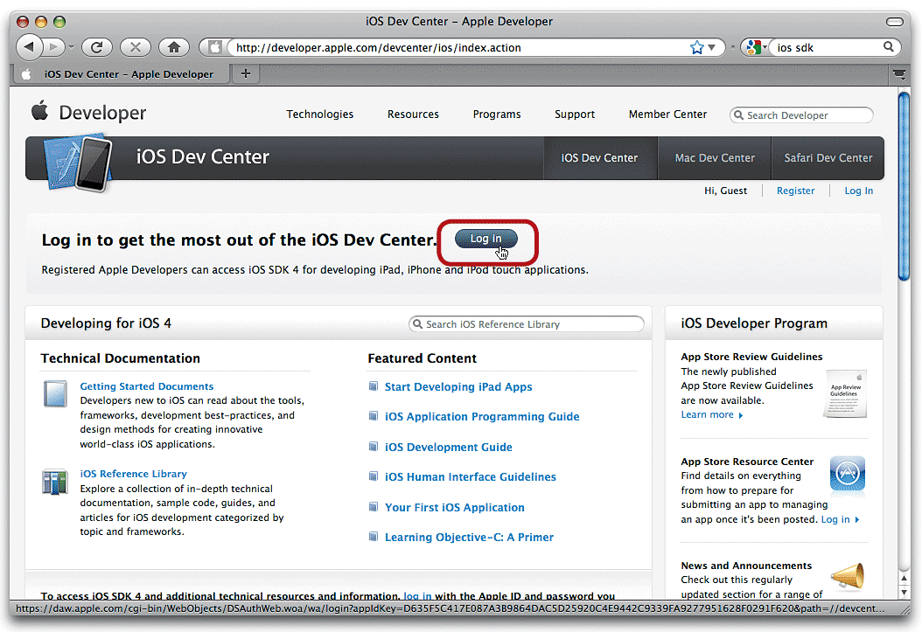Click the magnifier icon in browser search box

click(889, 47)
